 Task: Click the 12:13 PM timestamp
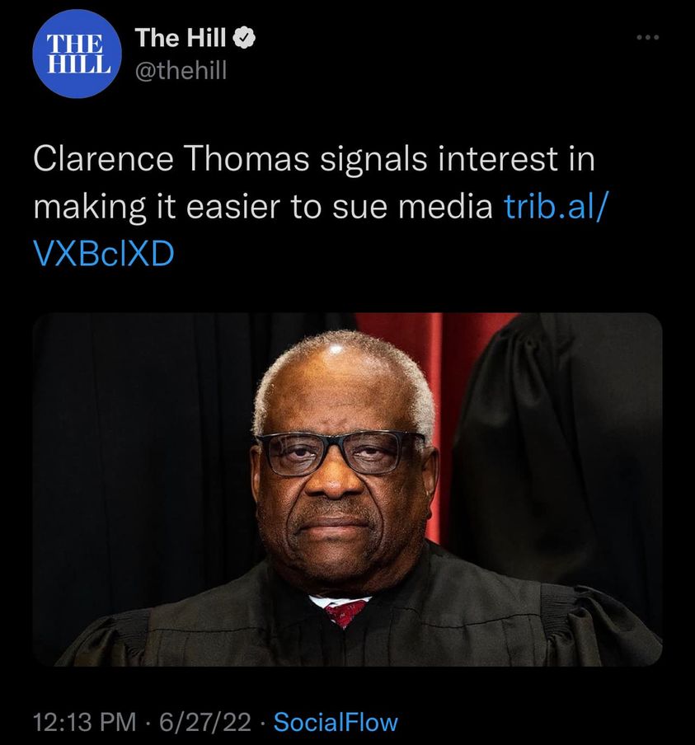coord(84,723)
